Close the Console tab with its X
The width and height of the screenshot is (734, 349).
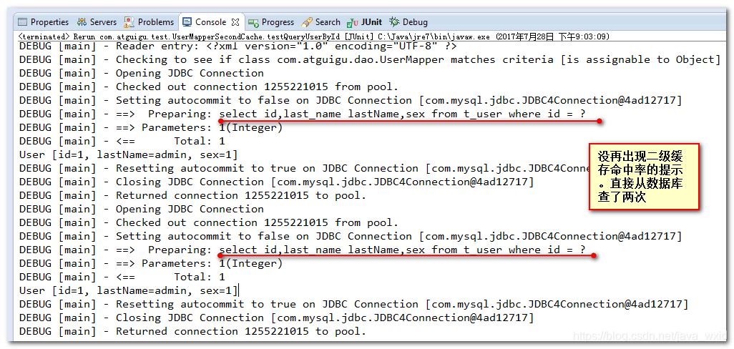click(235, 22)
